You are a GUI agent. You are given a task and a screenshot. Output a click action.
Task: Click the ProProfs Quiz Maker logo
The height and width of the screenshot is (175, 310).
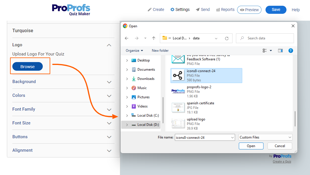(71, 9)
